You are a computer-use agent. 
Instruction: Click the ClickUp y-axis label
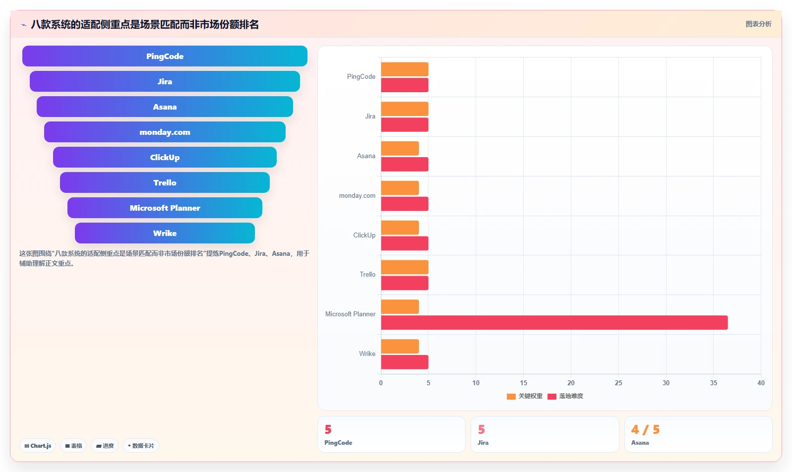pyautogui.click(x=364, y=236)
